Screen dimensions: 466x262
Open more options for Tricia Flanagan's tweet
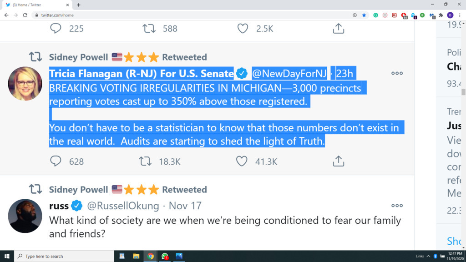click(397, 73)
